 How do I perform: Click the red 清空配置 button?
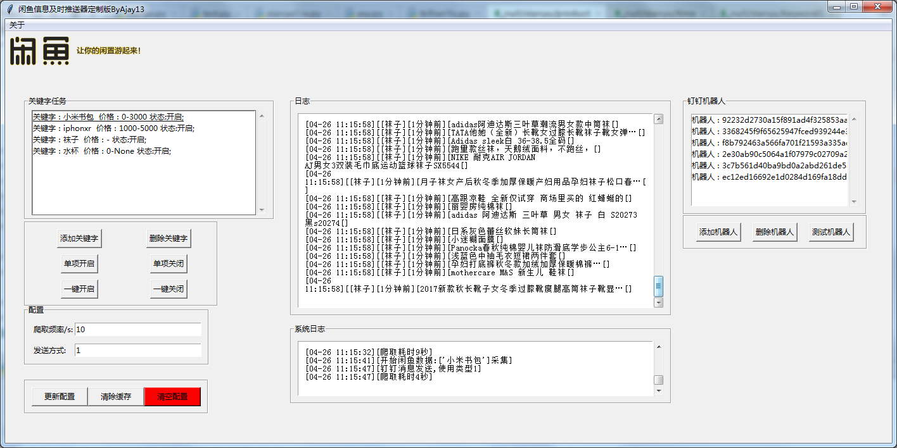pos(172,397)
